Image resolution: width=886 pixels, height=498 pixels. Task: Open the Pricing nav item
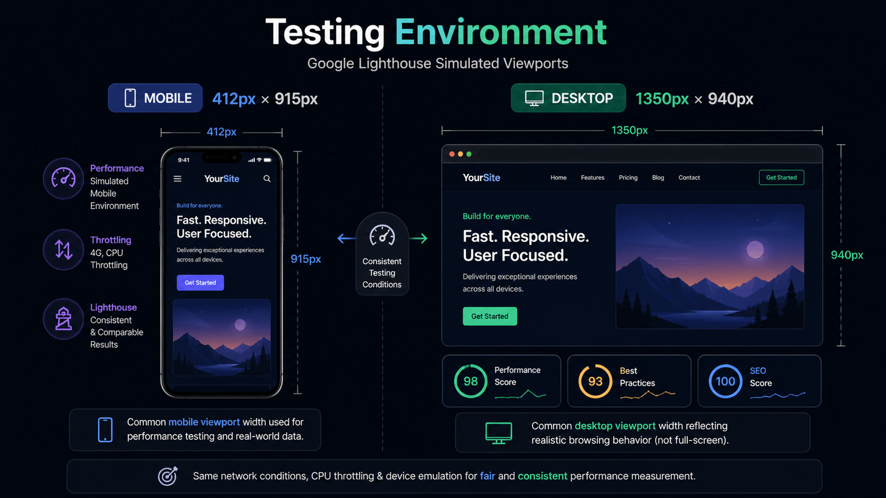point(628,178)
